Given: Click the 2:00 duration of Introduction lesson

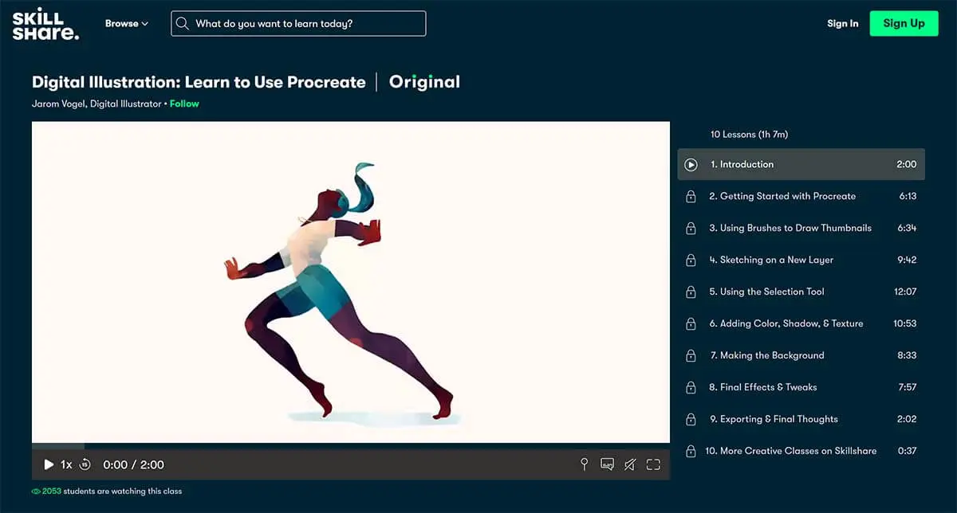Looking at the screenshot, I should click(x=906, y=164).
